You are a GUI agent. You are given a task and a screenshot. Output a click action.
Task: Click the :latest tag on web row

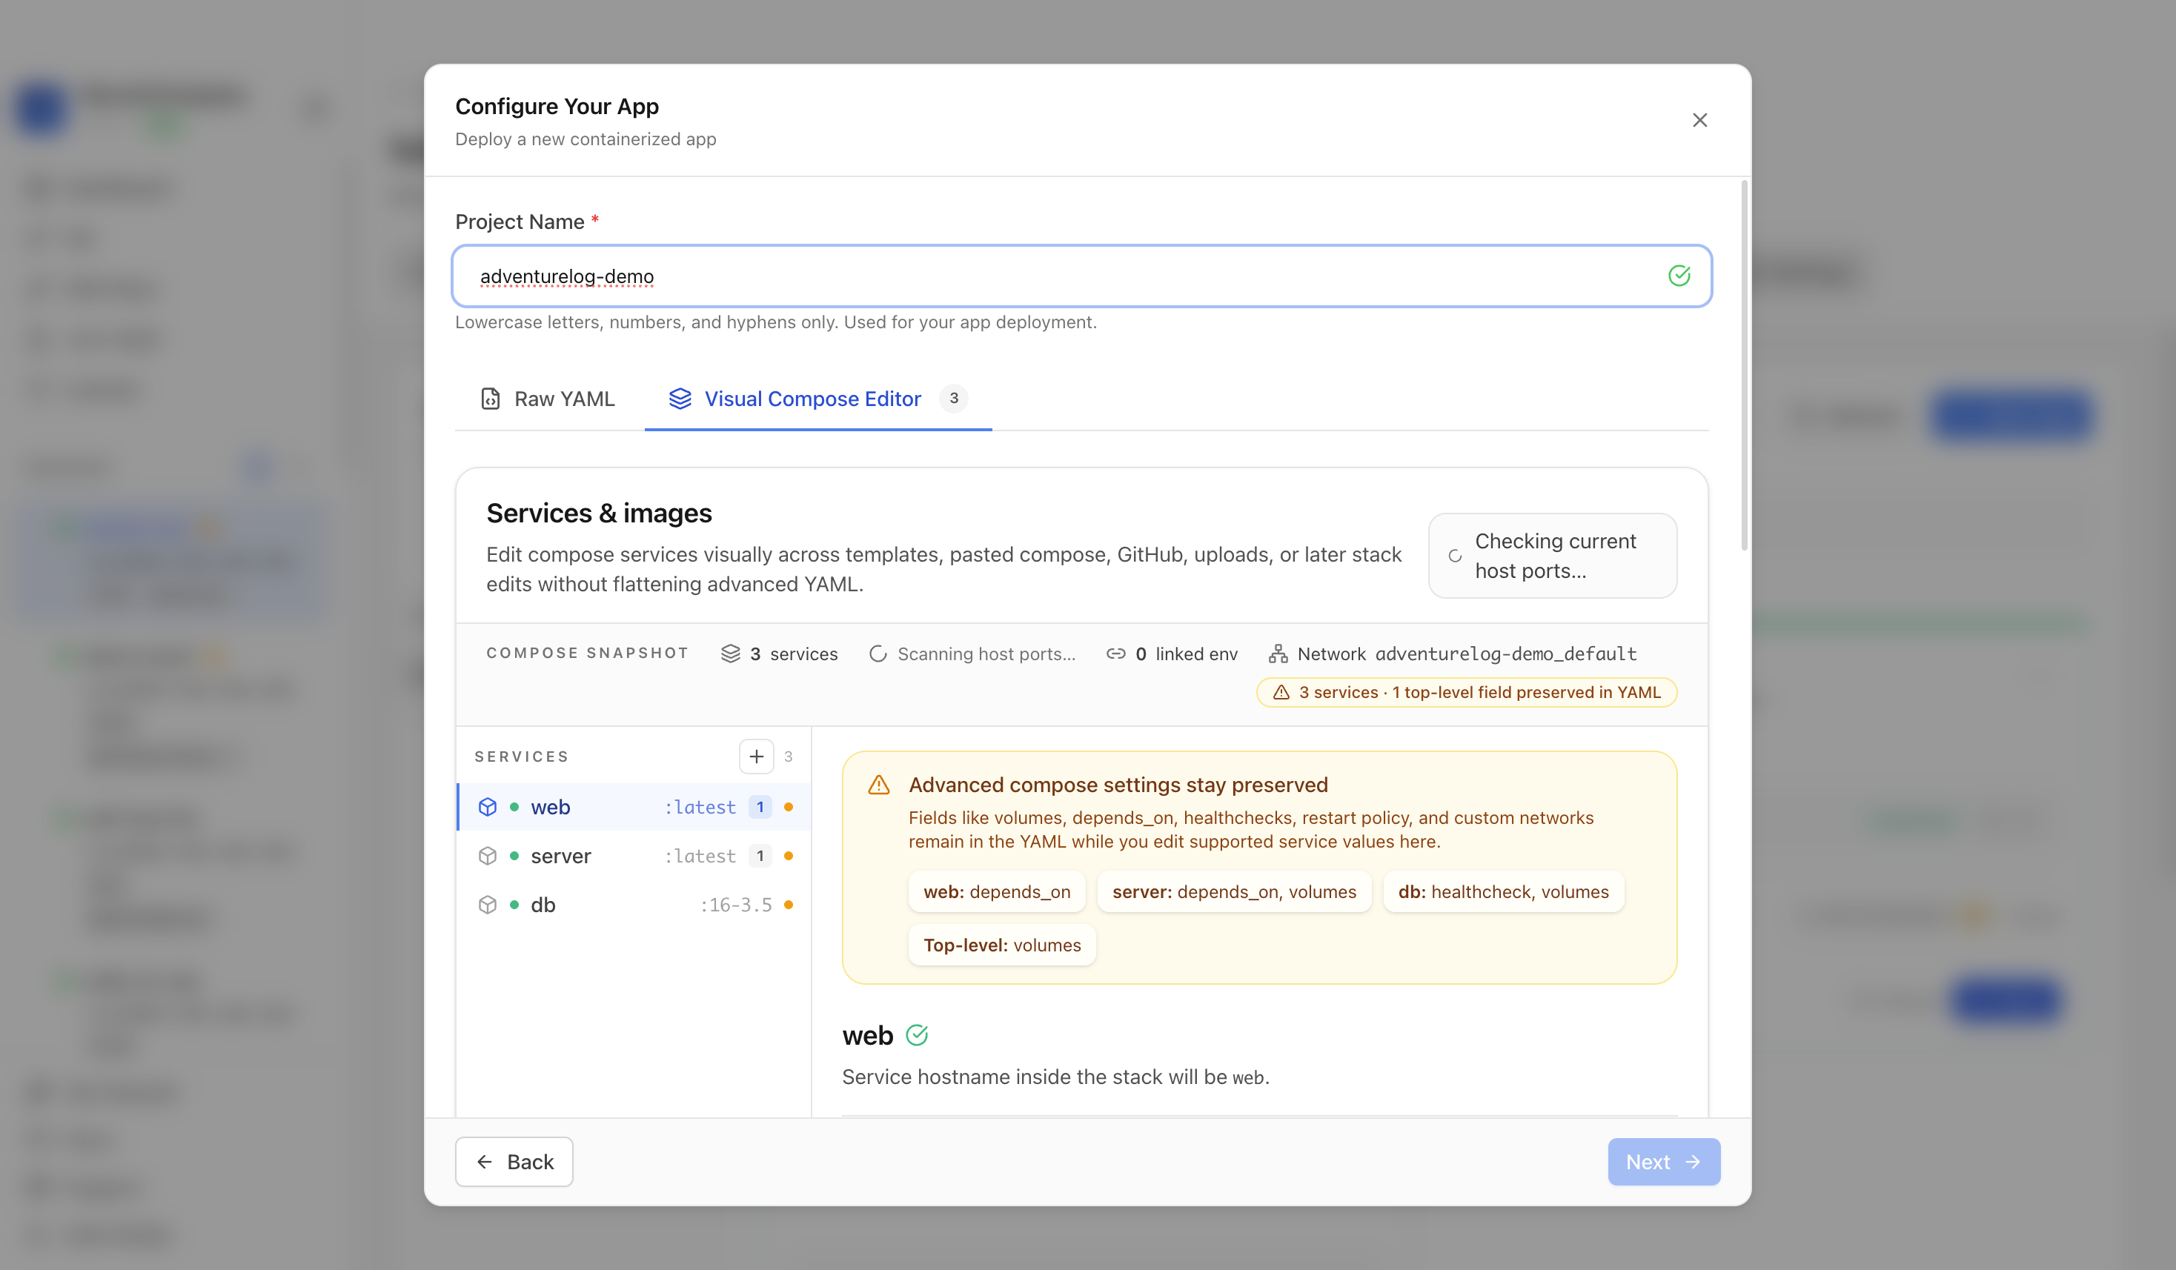pyautogui.click(x=700, y=807)
